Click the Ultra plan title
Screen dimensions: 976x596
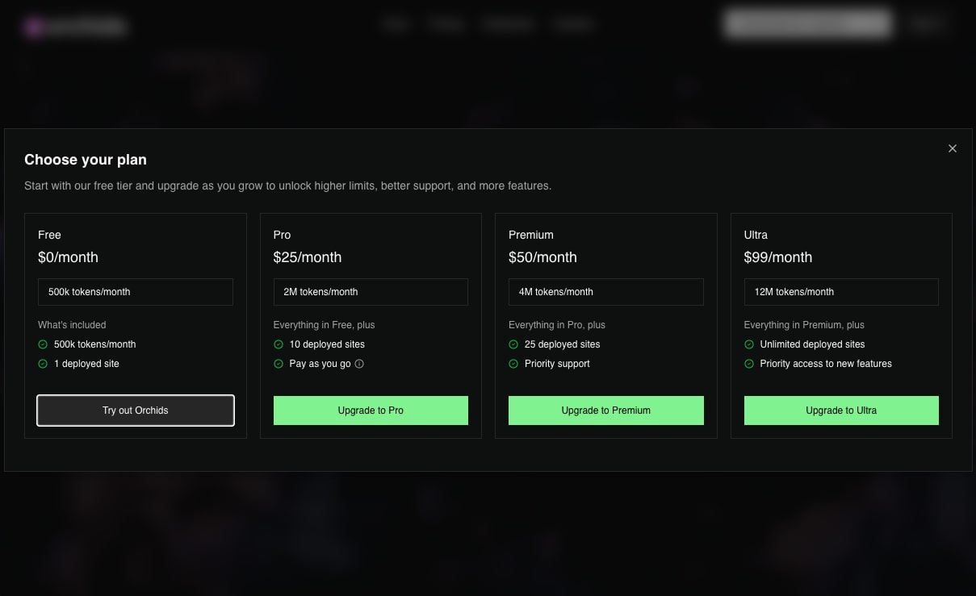(x=756, y=235)
